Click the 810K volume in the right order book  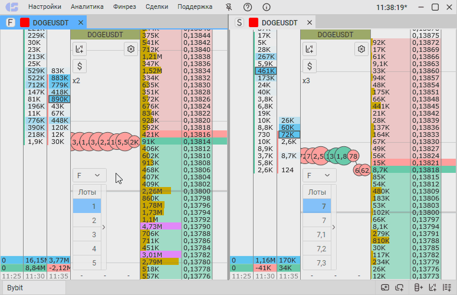(x=390, y=241)
